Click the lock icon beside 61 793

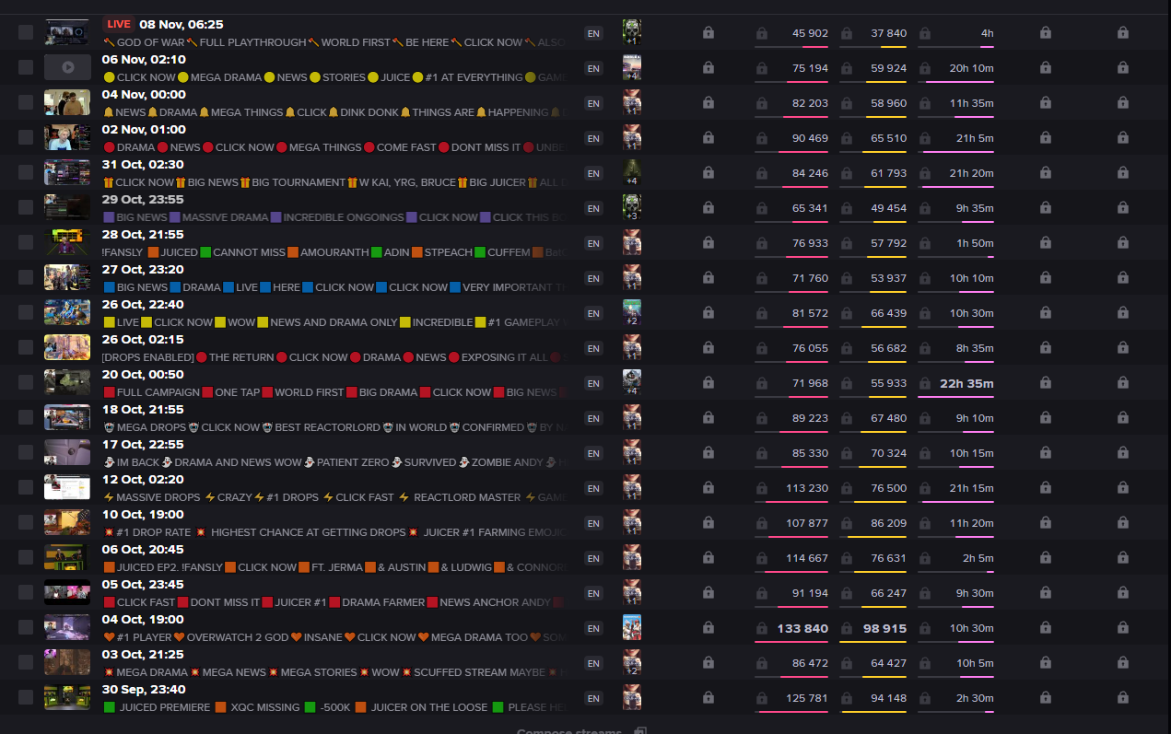point(847,173)
